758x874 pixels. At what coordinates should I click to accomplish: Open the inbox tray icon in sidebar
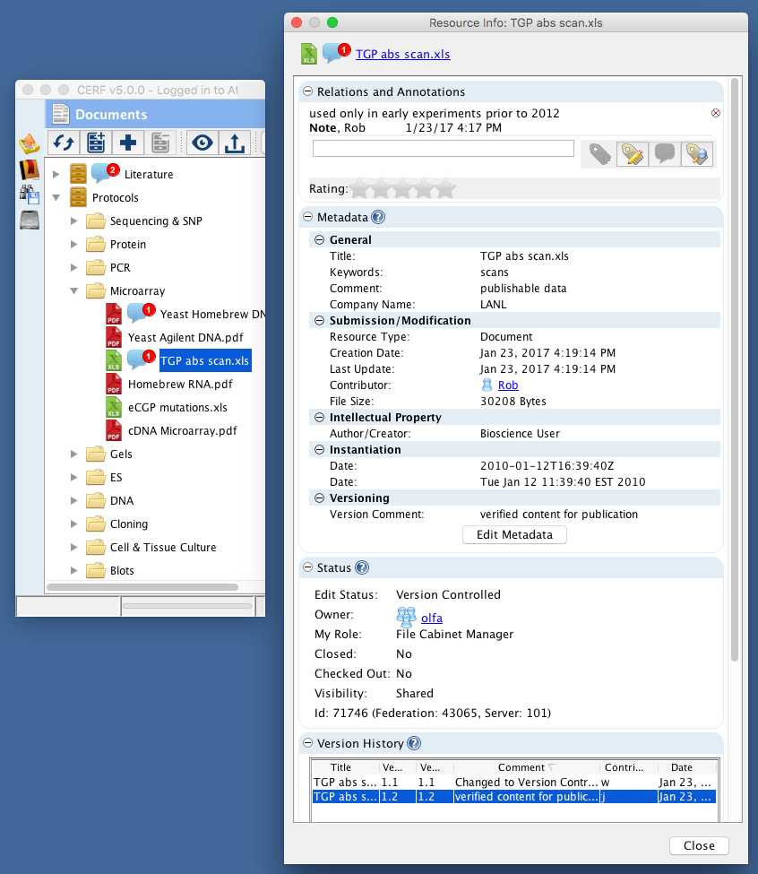point(30,143)
